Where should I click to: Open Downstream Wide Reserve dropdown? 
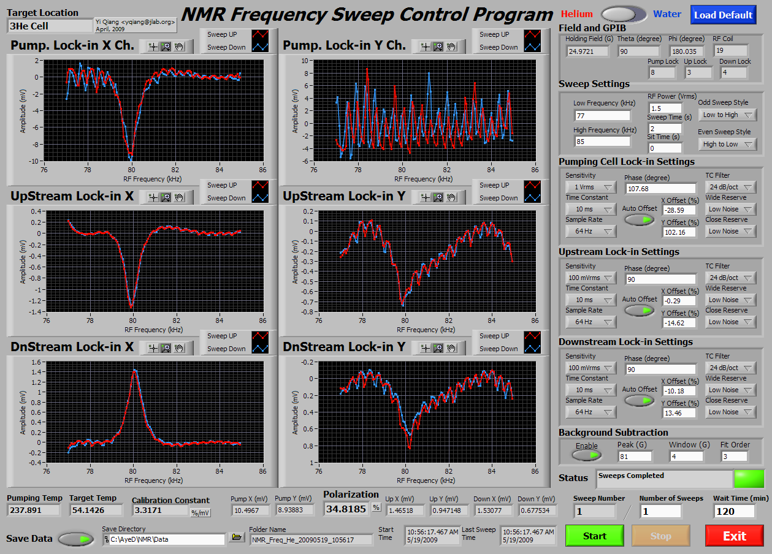730,390
